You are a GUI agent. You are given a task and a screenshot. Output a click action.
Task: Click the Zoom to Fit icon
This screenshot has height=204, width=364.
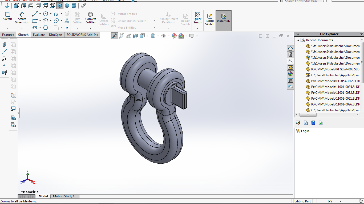(114, 36)
